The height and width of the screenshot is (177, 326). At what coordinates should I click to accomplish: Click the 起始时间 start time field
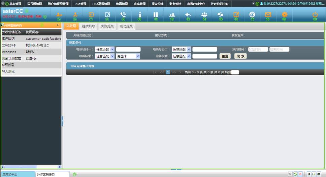(258, 49)
